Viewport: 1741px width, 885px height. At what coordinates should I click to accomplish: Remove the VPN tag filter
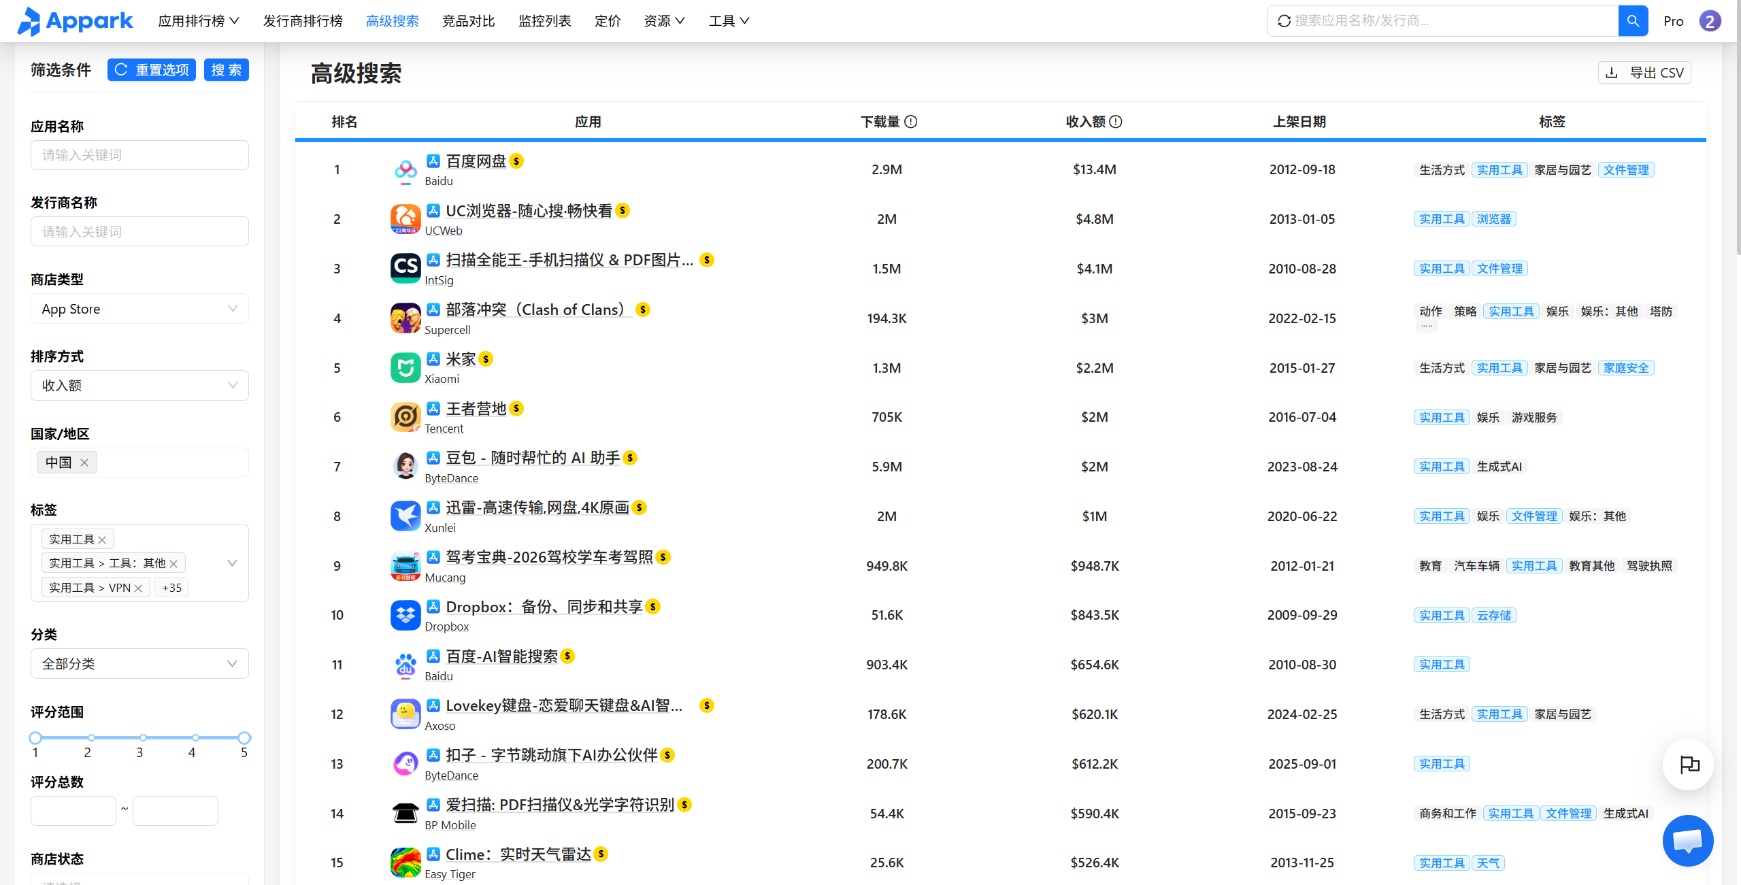138,588
